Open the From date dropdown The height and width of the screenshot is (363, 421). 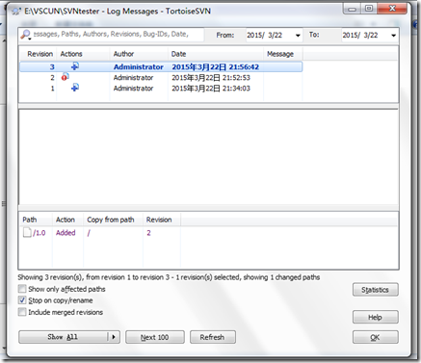pyautogui.click(x=298, y=36)
